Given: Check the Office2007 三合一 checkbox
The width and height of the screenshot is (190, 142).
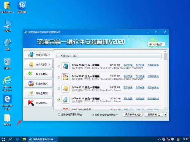Looking at the screenshot, I should 59,66.
